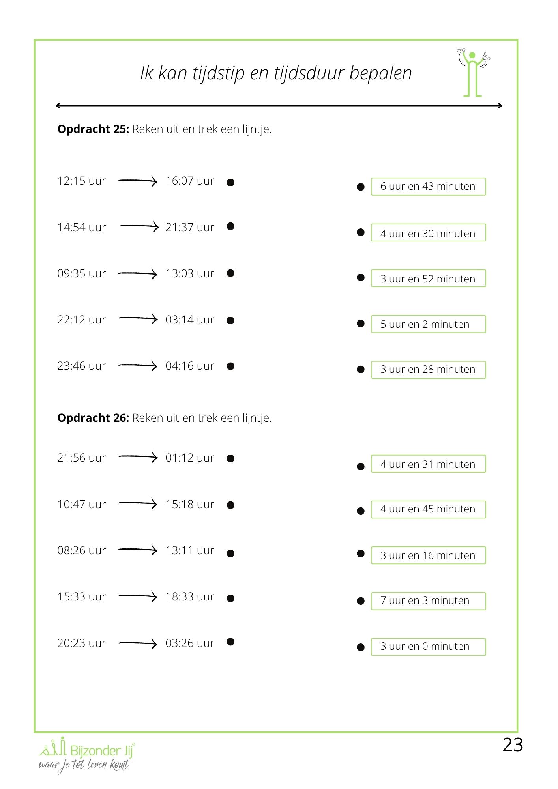Click the green mascot figure in the header
Image resolution: width=558 pixels, height=789 pixels.
[473, 73]
